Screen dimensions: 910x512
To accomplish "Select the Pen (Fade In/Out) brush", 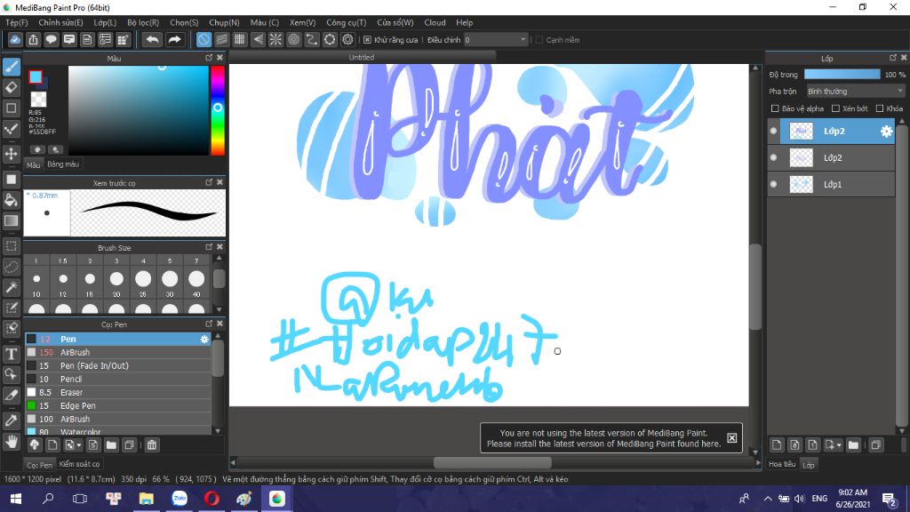I will [118, 365].
